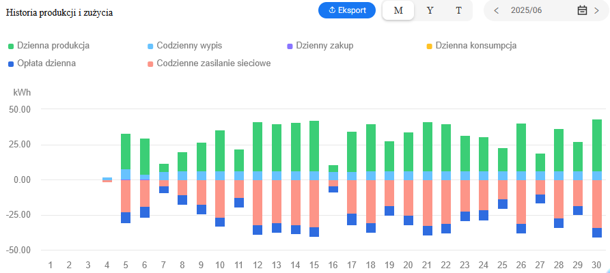This screenshot has width=610, height=273.
Task: Click the Eksport button
Action: 346,10
